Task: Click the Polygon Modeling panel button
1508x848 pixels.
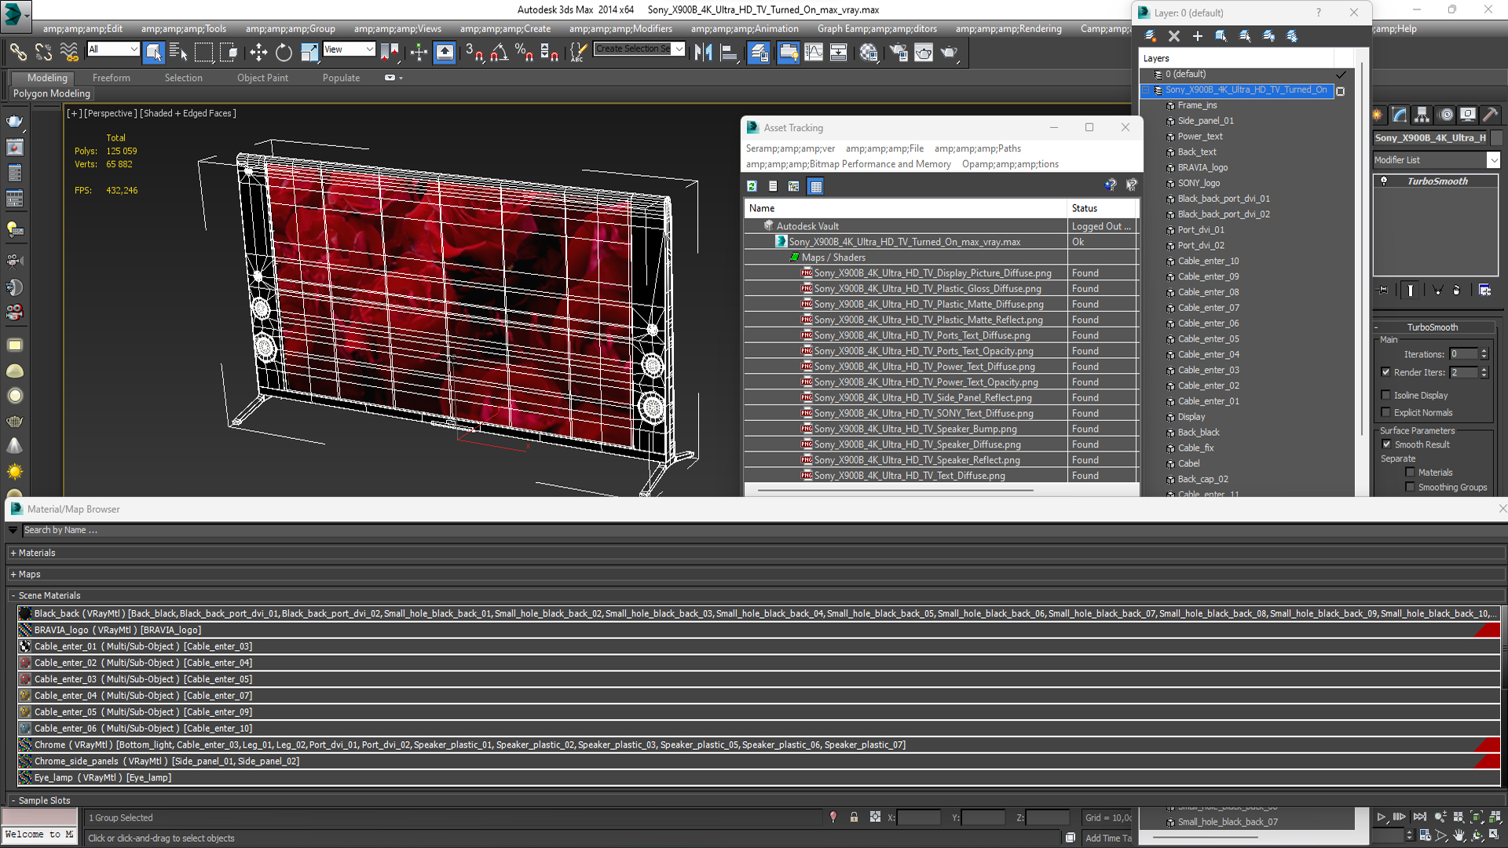Action: [52, 93]
